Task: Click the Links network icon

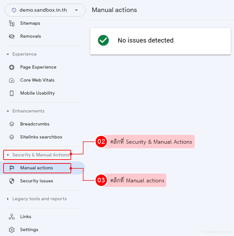Action: [x=12, y=217]
